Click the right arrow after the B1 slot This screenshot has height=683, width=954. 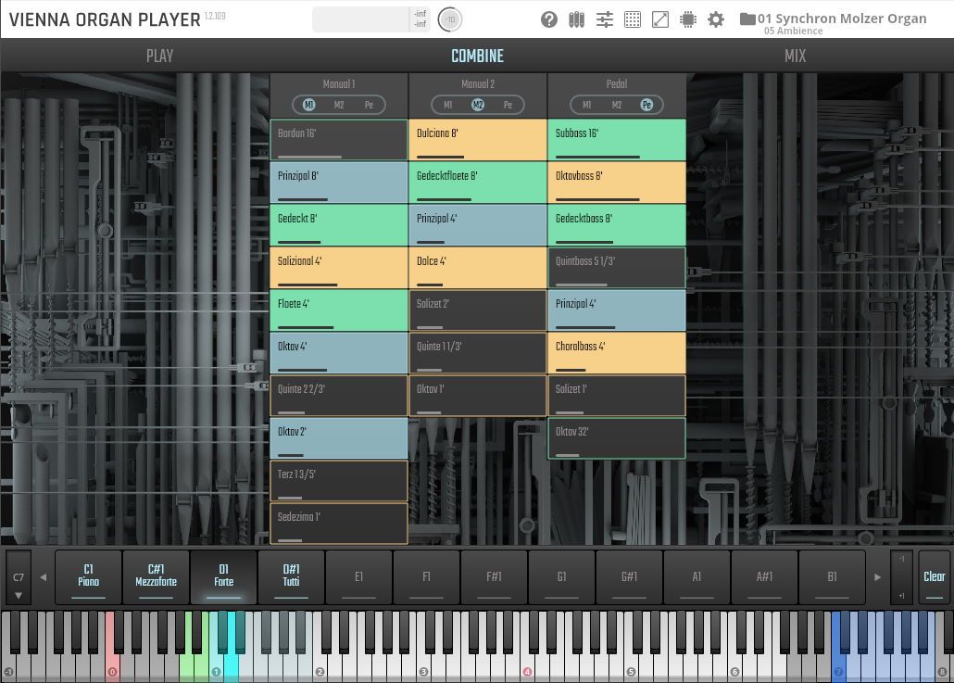(877, 577)
